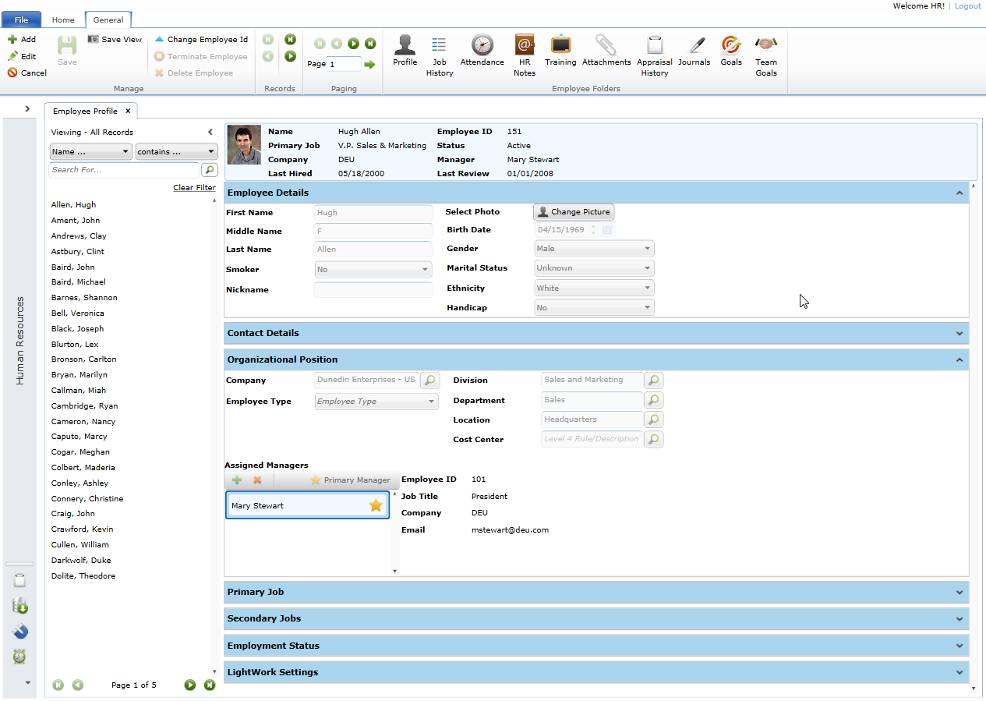The height and width of the screenshot is (701, 986).
Task: Go to next page in employee list footer
Action: (189, 685)
